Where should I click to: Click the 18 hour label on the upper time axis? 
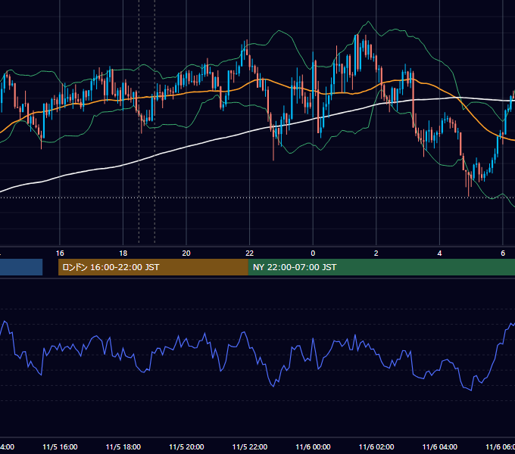click(123, 253)
